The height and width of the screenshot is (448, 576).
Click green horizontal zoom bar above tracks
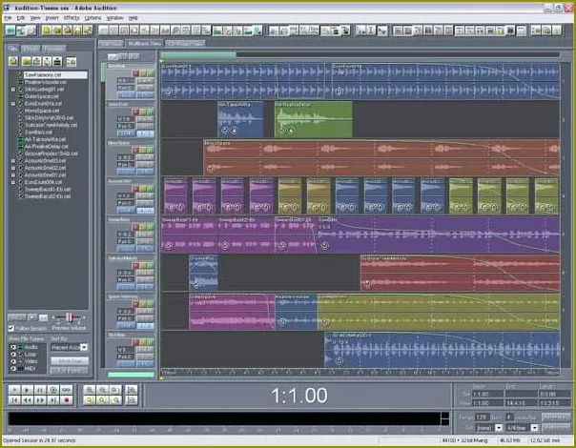coord(198,55)
